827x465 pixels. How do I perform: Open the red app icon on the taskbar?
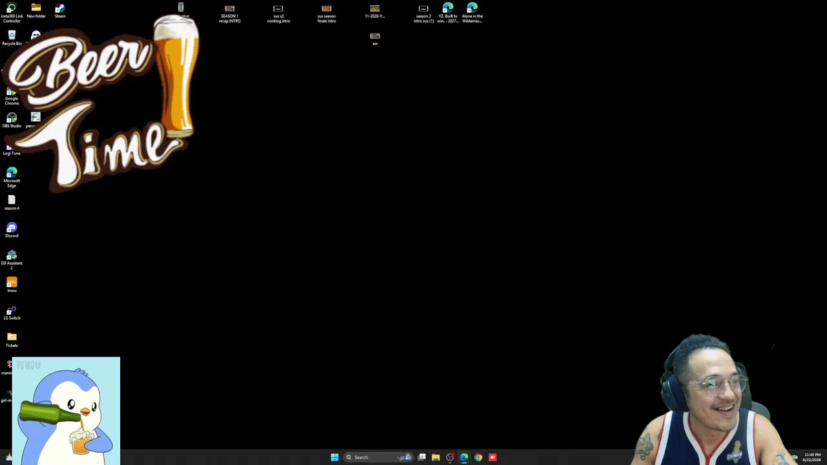coord(493,457)
